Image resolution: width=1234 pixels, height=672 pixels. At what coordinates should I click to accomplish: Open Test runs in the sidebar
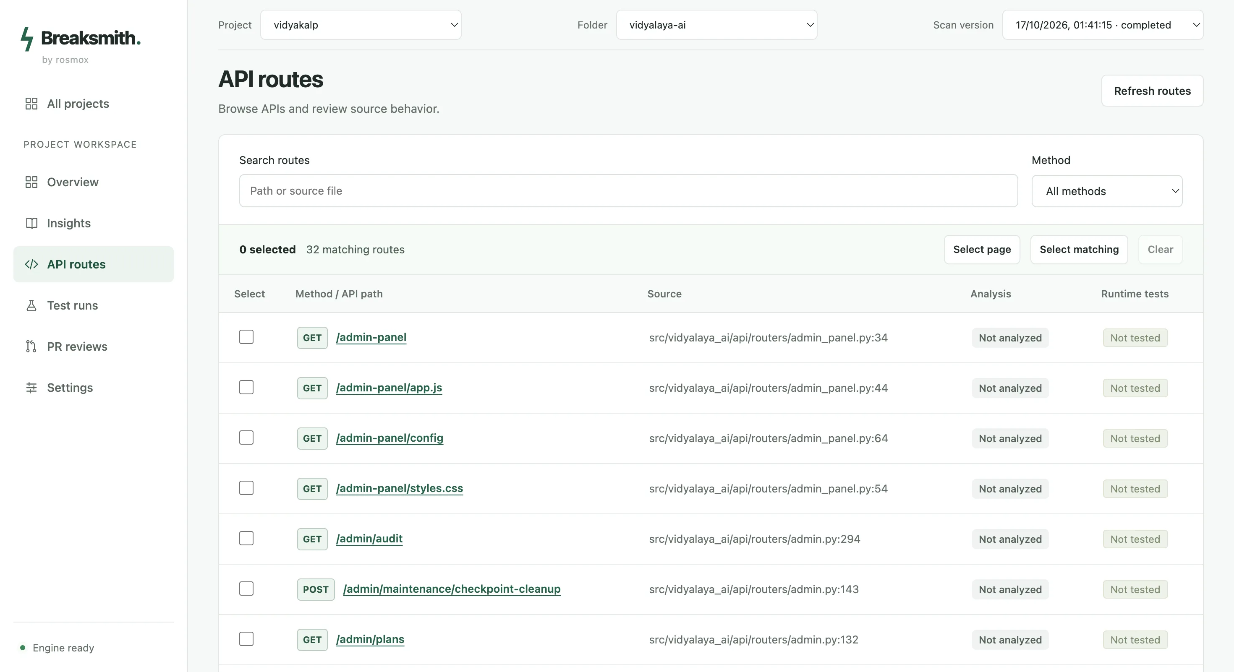[x=94, y=306]
